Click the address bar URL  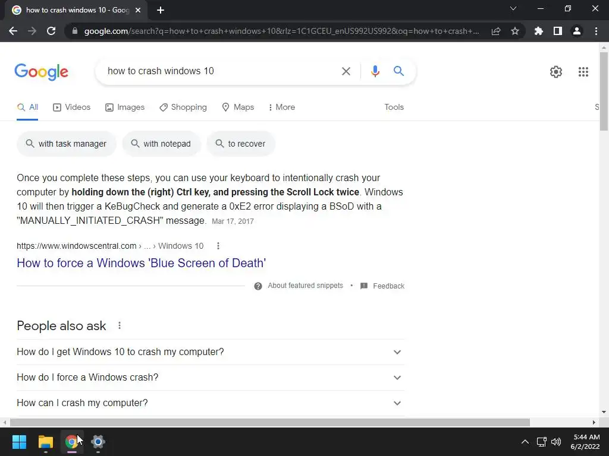281,31
